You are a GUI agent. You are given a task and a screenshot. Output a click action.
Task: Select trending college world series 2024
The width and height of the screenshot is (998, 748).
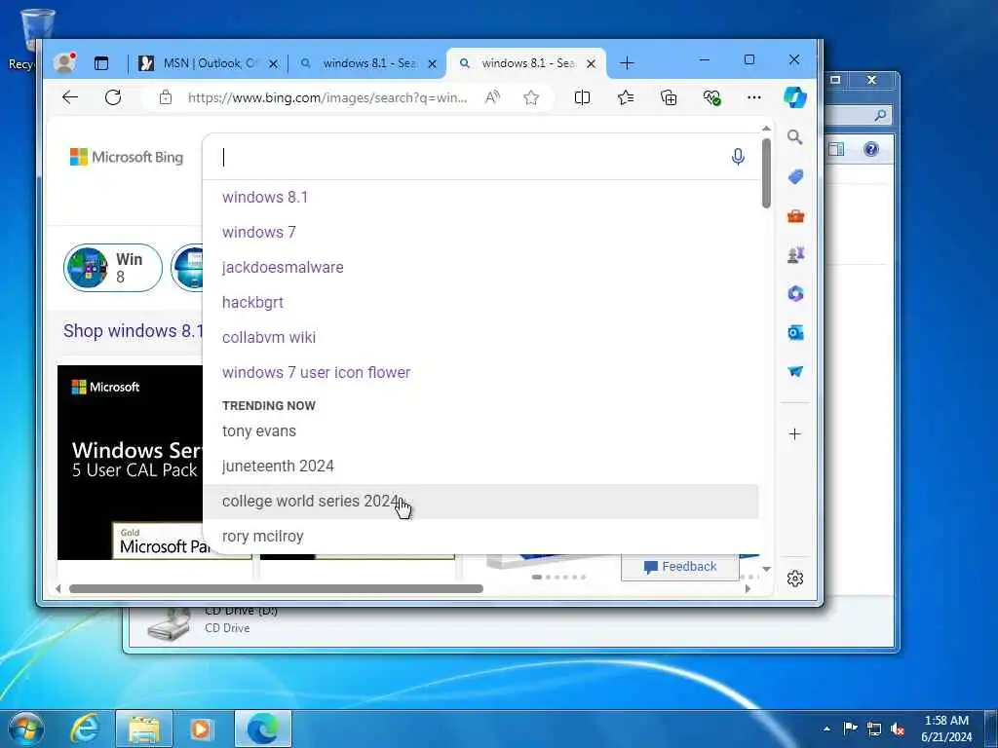pos(480,502)
